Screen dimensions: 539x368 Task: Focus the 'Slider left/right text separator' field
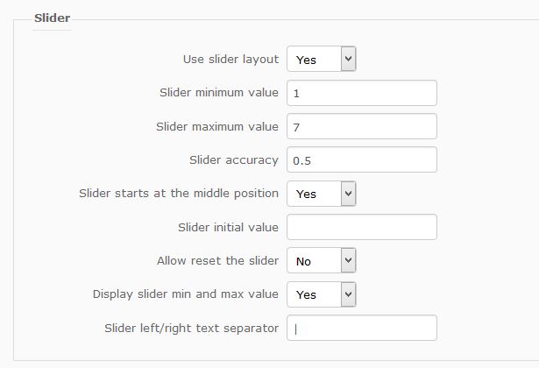361,329
